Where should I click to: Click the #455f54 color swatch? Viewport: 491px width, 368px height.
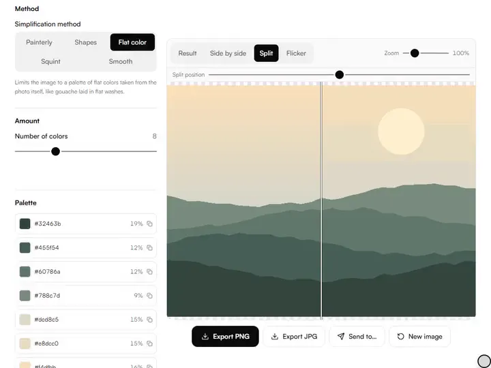(25, 248)
